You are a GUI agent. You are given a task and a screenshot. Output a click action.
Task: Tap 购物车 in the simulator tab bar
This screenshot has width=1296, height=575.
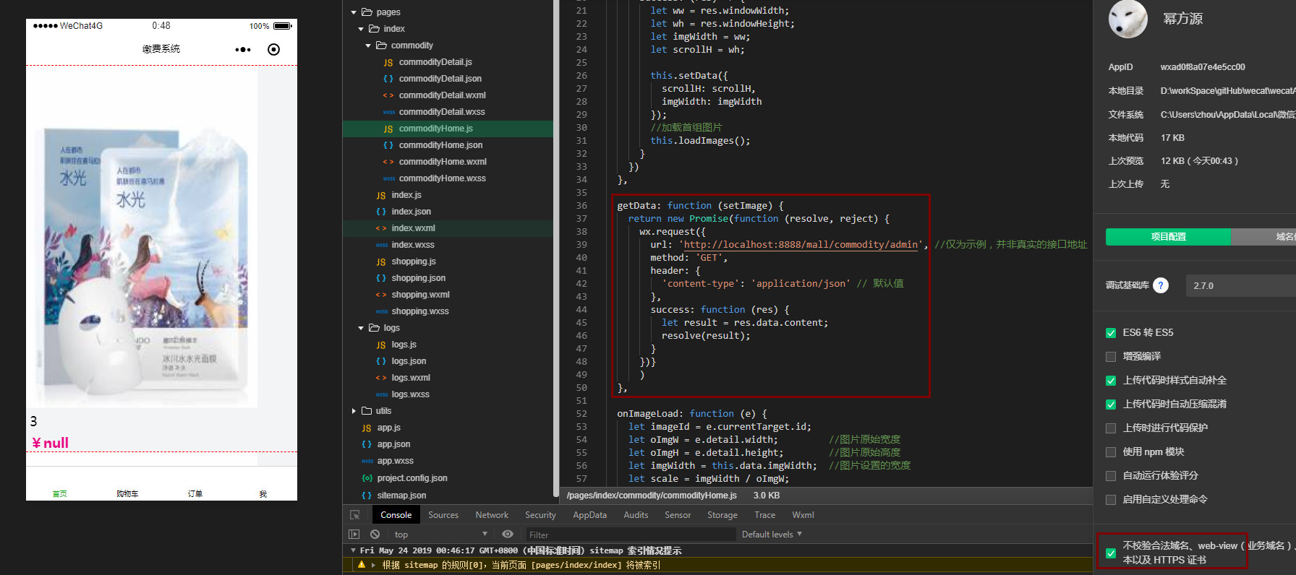[x=127, y=493]
